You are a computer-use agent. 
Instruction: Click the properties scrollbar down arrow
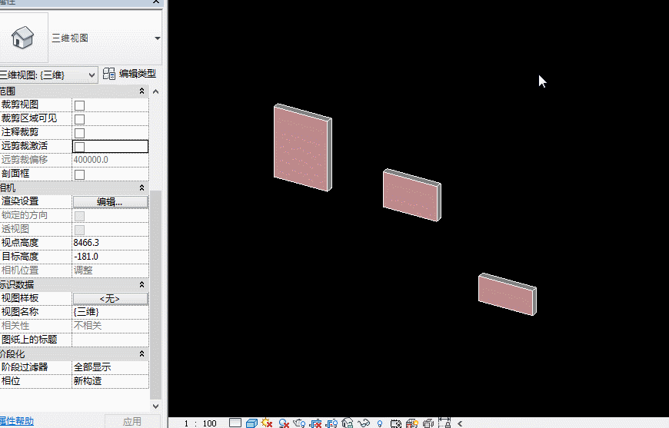156,406
